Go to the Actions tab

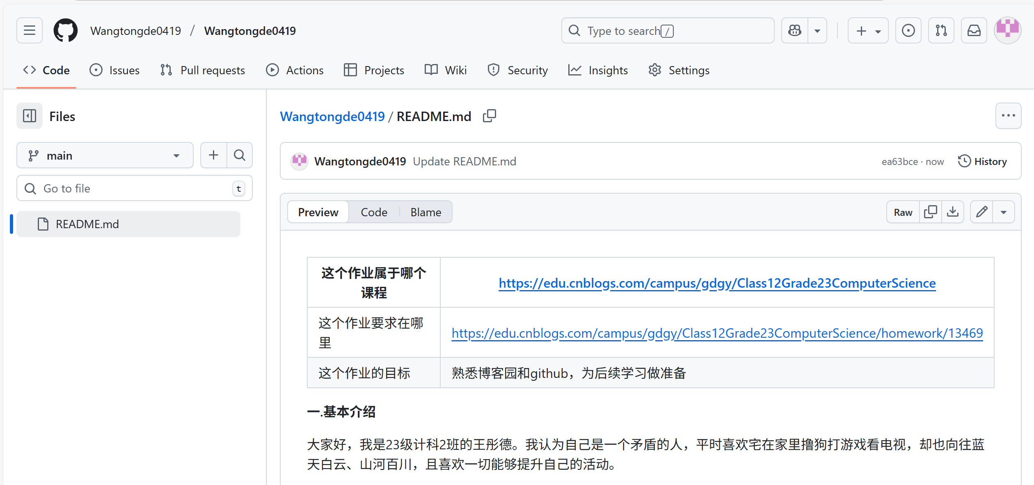pos(295,70)
